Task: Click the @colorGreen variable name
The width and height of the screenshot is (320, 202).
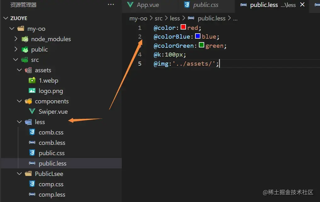Action: pos(174,46)
